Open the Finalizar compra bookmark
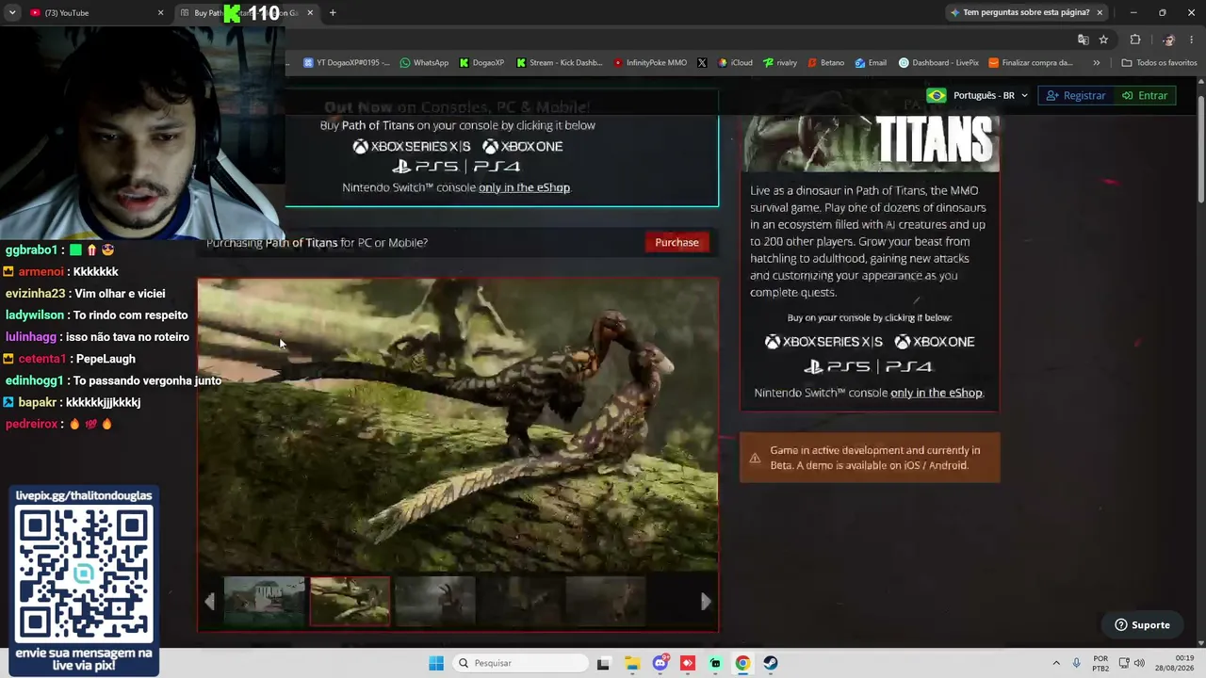1206x678 pixels. coord(1031,63)
